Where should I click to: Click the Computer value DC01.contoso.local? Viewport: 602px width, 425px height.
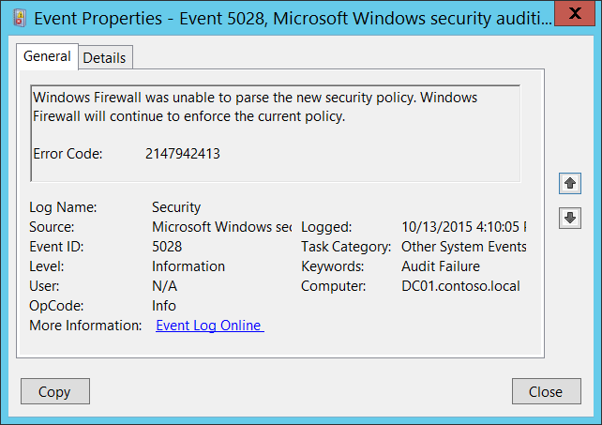[459, 285]
